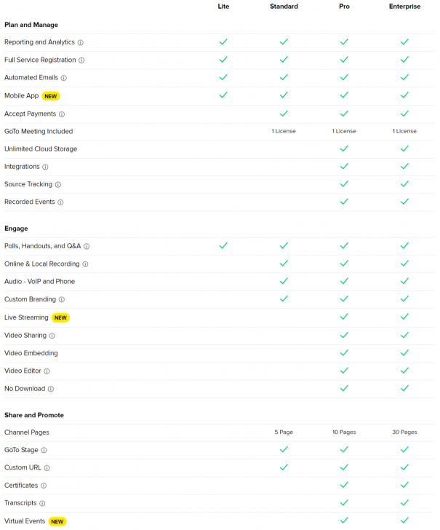Show info for GoTo Stage

click(x=44, y=451)
